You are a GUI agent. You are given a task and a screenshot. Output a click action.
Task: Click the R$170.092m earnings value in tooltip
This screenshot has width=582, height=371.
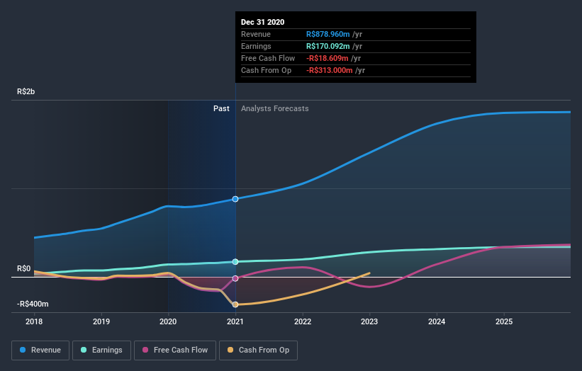point(330,46)
